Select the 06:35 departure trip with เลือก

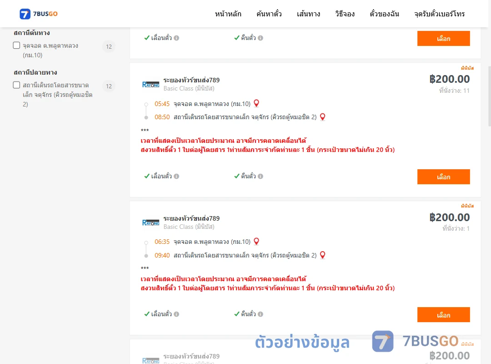point(443,315)
